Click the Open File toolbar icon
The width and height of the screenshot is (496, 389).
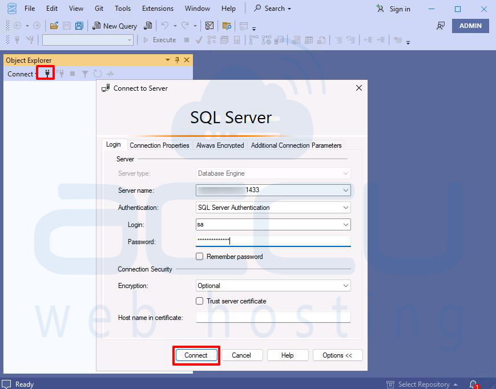pyautogui.click(x=53, y=26)
